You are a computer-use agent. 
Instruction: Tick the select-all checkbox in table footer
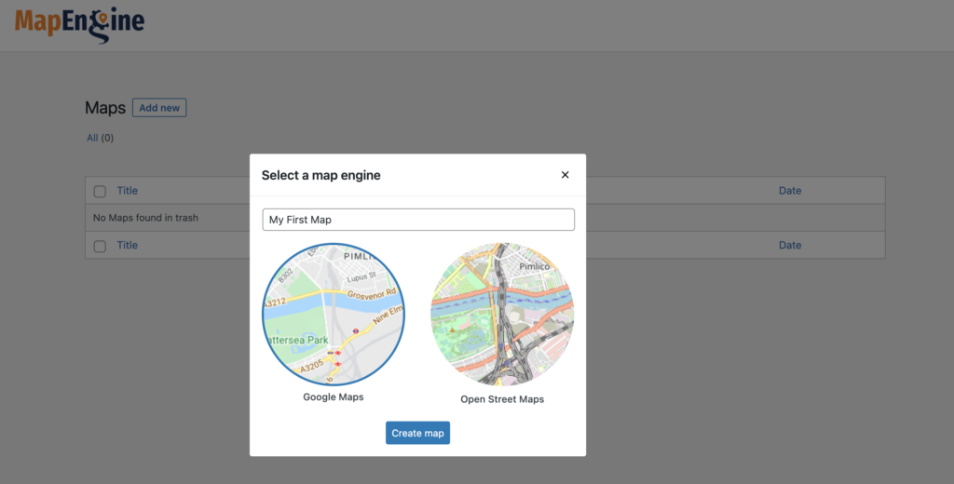point(100,247)
